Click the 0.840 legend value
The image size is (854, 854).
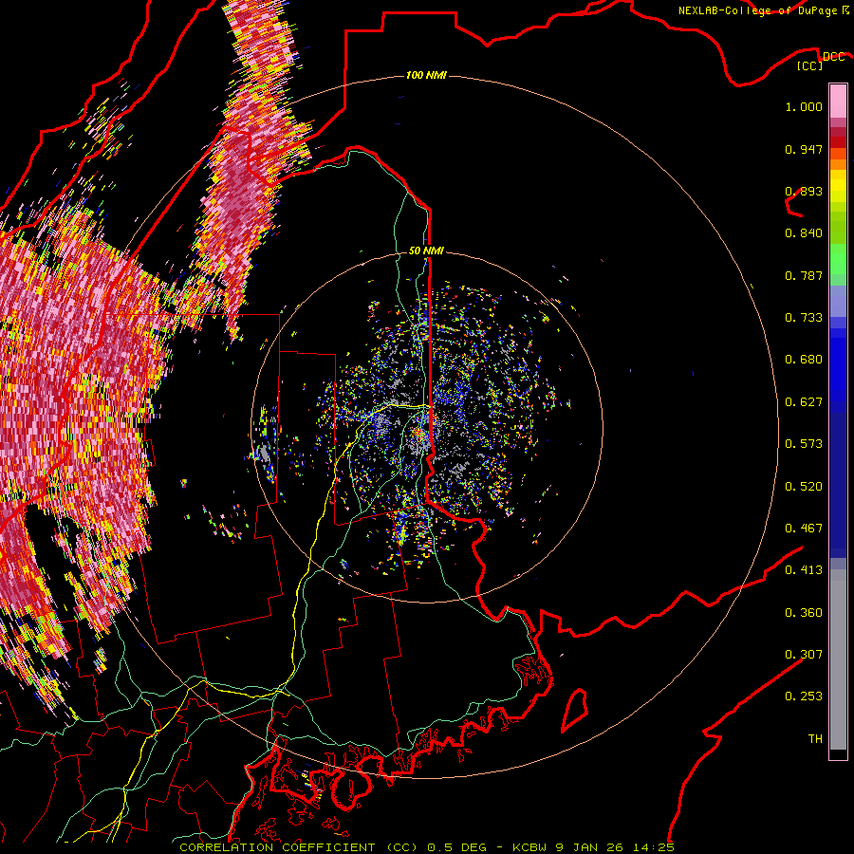tap(804, 233)
